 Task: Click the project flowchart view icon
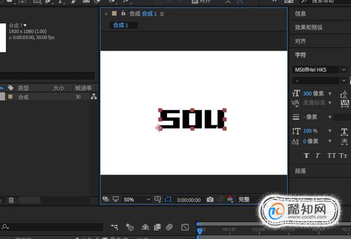pos(94,96)
